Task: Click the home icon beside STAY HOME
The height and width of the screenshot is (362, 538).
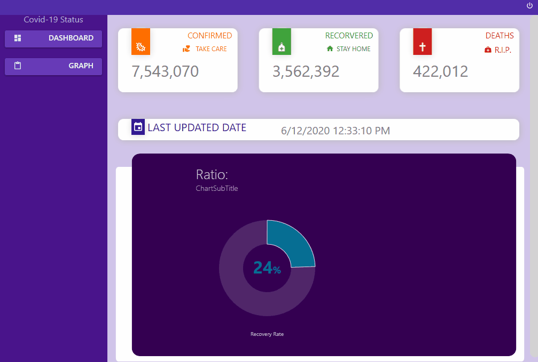Action: 331,49
